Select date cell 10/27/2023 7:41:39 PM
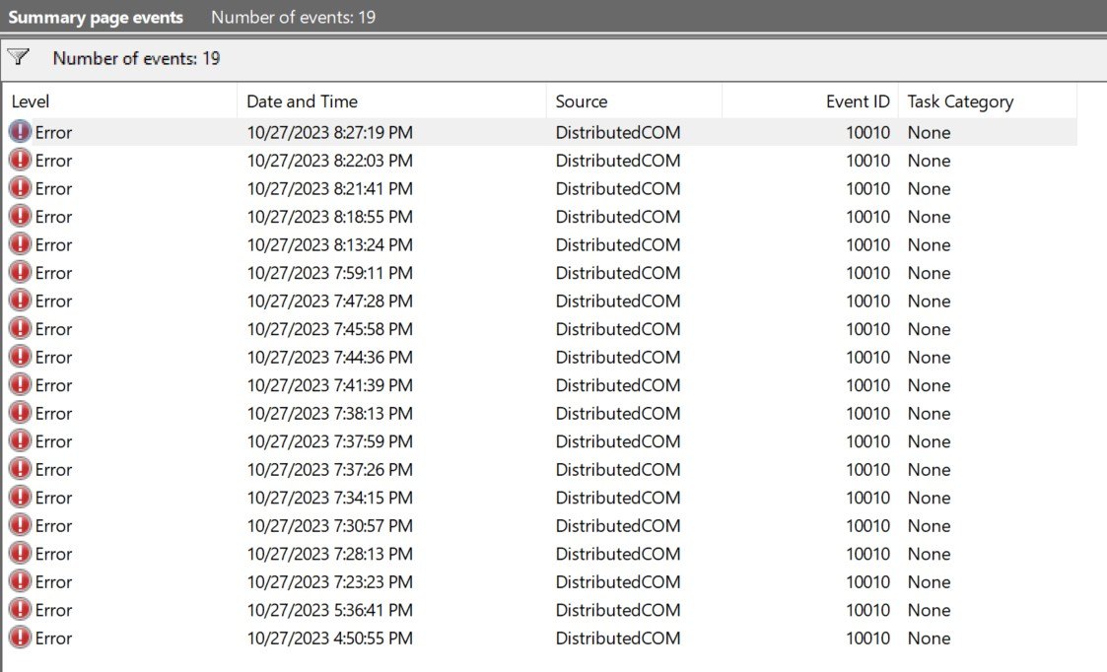This screenshot has width=1107, height=672. pyautogui.click(x=329, y=385)
